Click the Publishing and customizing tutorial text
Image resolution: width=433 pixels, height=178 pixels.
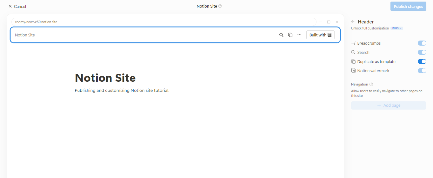[122, 90]
